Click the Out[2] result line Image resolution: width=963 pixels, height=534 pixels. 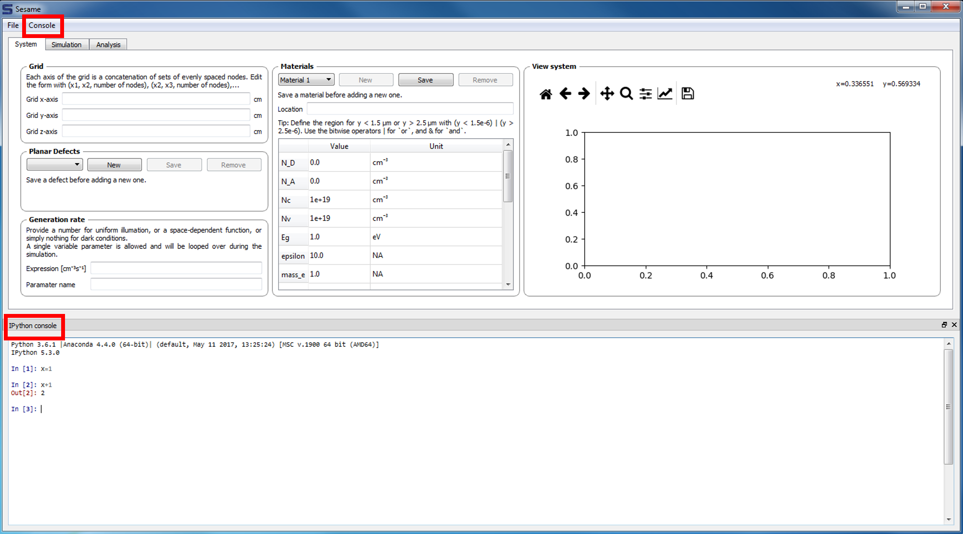pyautogui.click(x=28, y=393)
